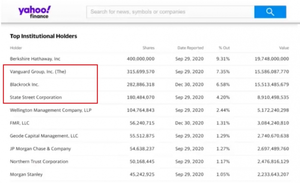Click the Shares column header
This screenshot has height=183, width=300.
click(x=148, y=48)
